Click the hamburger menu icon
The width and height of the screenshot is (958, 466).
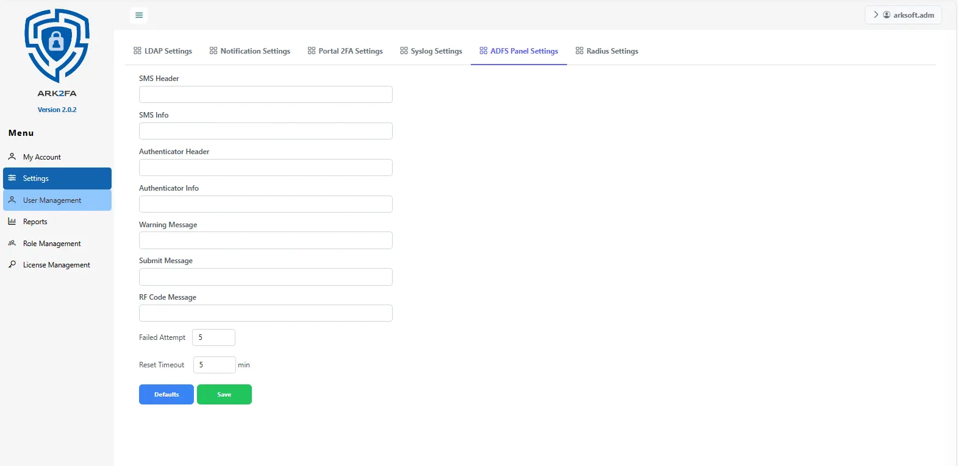click(139, 15)
